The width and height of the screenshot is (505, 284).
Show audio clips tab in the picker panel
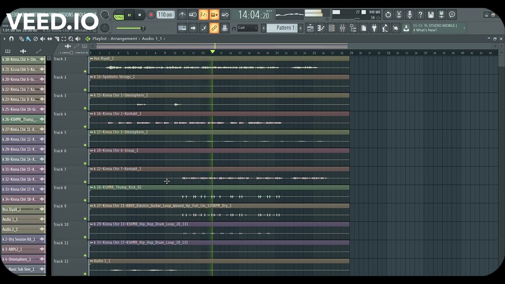(x=23, y=51)
